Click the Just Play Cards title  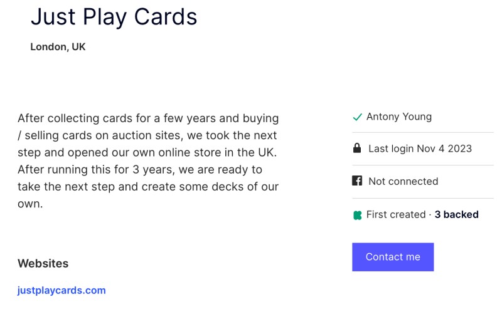click(x=114, y=16)
